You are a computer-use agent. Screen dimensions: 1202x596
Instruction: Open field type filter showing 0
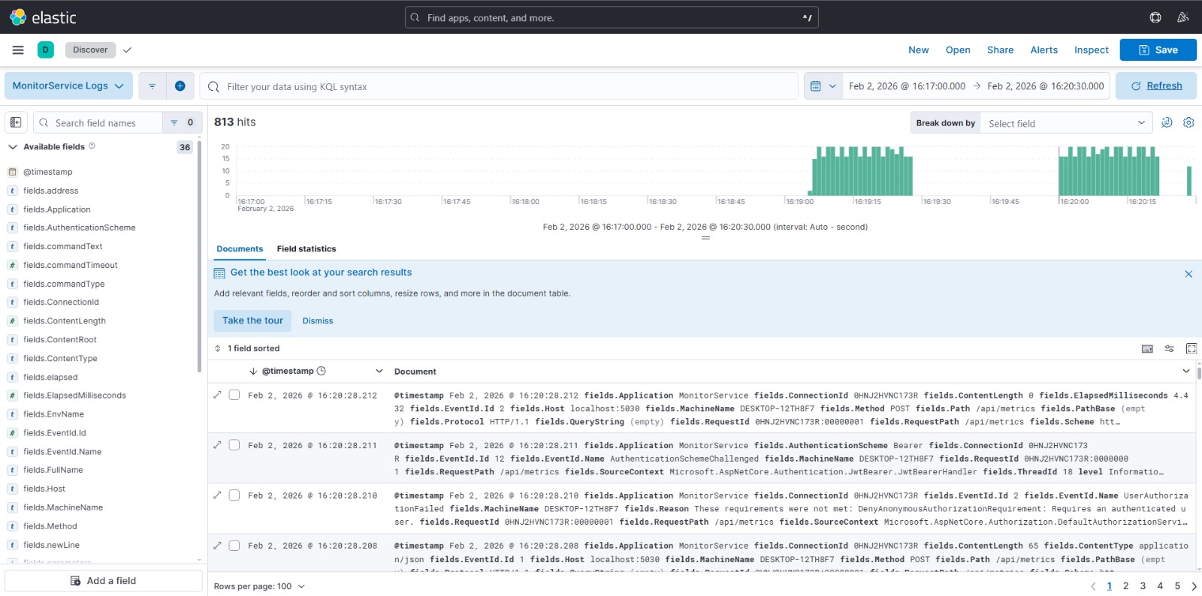(x=182, y=122)
